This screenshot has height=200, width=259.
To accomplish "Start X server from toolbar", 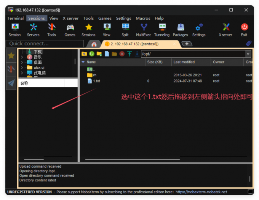I will tap(225, 30).
